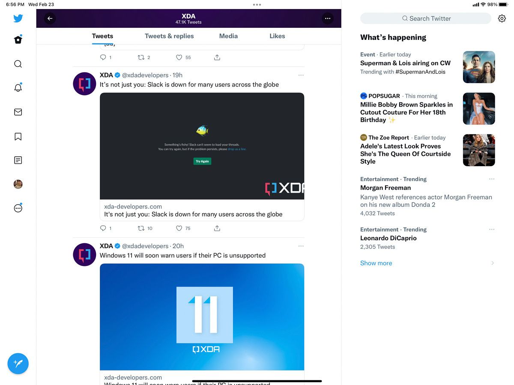The width and height of the screenshot is (514, 385).
Task: Tap the multitasking three dots at top
Action: click(x=257, y=5)
